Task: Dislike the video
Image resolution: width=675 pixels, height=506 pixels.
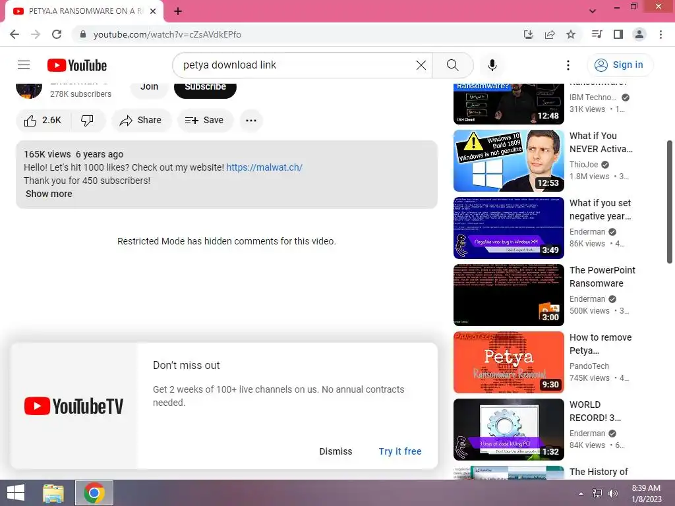Action: (x=88, y=121)
